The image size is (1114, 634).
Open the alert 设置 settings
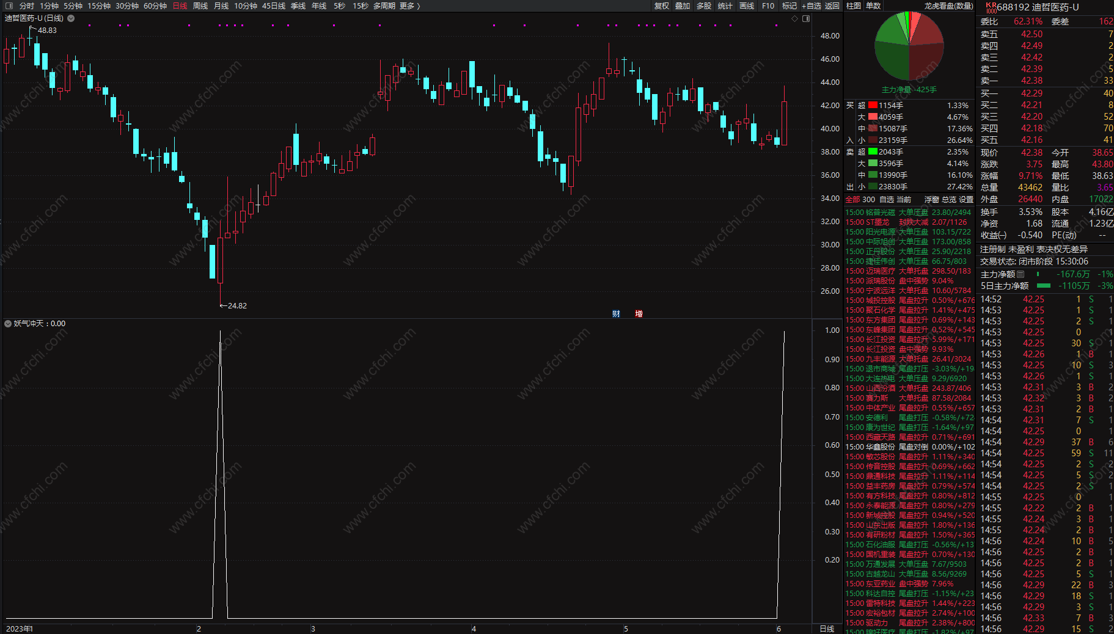966,200
